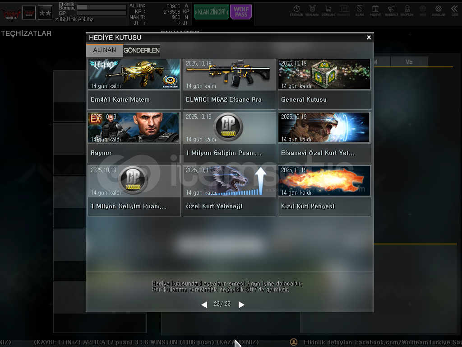Screen dimensions: 462x347
Task: Select the GP gift next to Raynor
Action: click(229, 137)
